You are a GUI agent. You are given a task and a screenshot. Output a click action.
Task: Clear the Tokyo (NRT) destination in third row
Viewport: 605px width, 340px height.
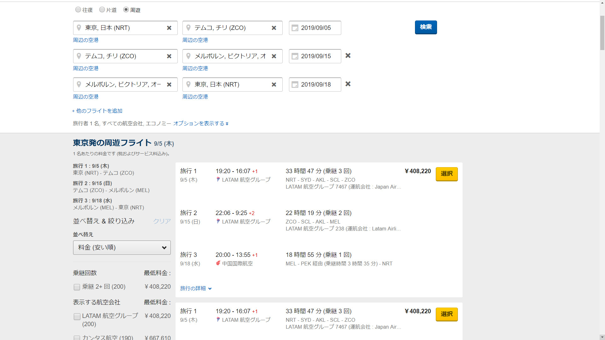point(274,85)
